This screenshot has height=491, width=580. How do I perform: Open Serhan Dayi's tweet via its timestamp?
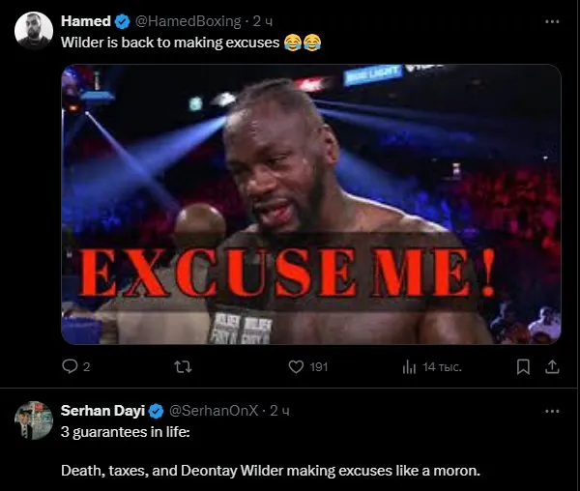pos(279,411)
